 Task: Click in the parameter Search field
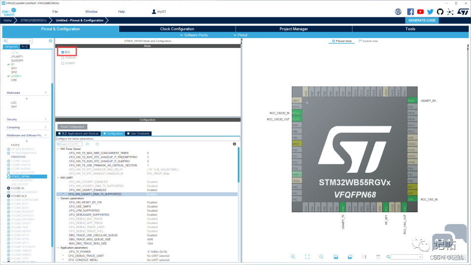pyautogui.click(x=71, y=144)
